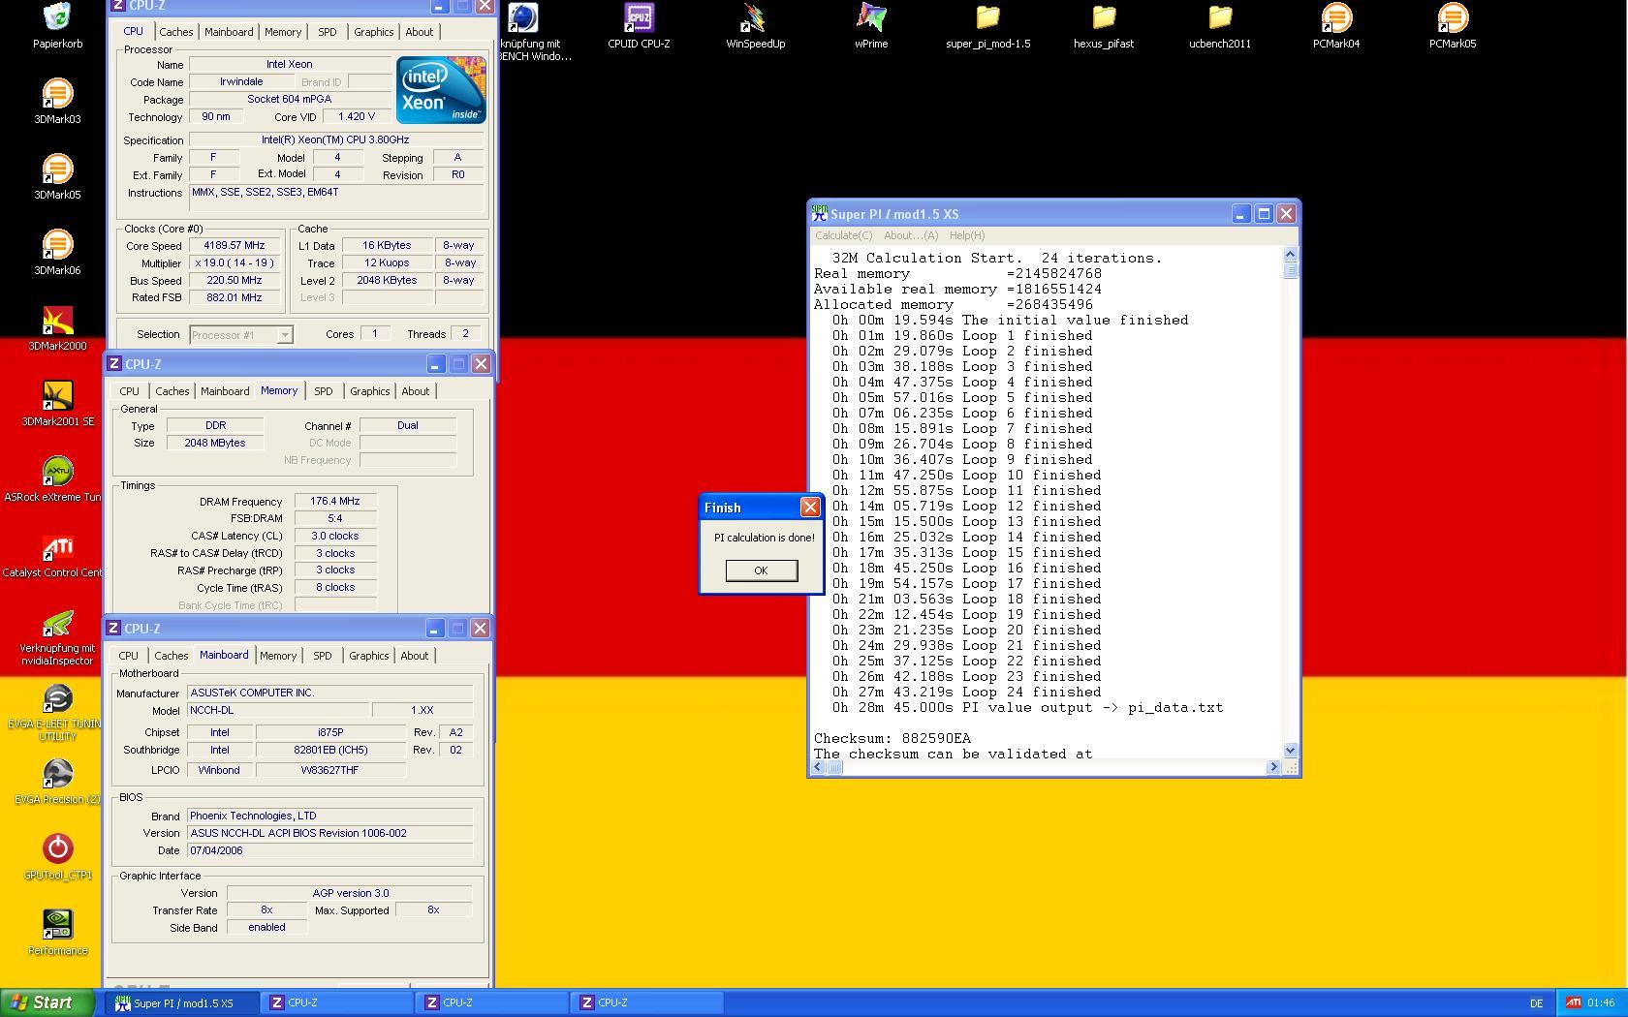The image size is (1628, 1017).
Task: Open the Windows Start menu
Action: 47,1002
